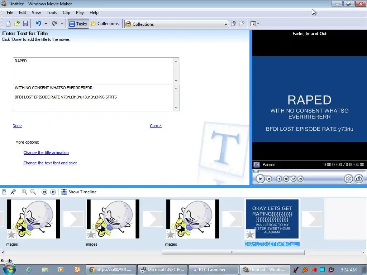Select the first images clip thumbnail
Viewport: 367px width, 275px height.
33,219
